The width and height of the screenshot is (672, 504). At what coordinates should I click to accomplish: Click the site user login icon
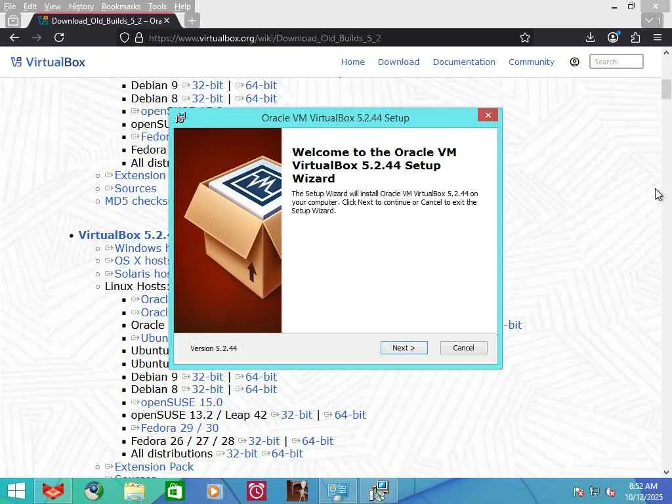[574, 62]
